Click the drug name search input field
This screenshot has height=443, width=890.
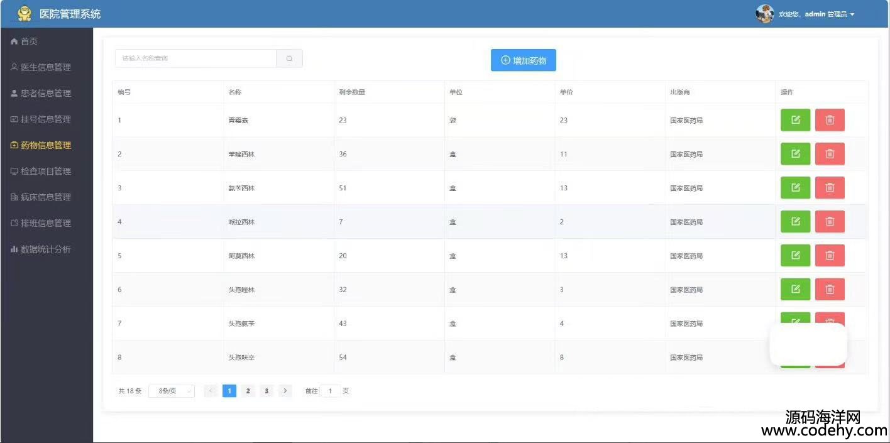[x=195, y=58]
